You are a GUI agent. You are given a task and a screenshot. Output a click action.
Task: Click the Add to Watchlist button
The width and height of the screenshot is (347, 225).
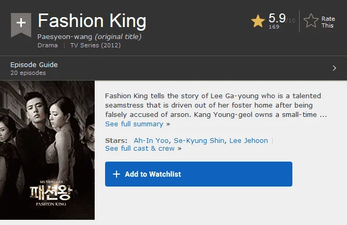pos(199,174)
